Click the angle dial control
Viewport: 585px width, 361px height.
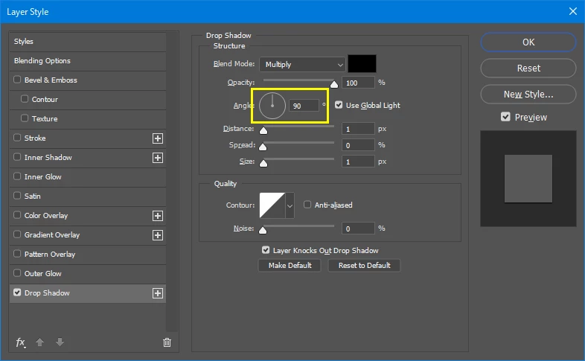272,106
